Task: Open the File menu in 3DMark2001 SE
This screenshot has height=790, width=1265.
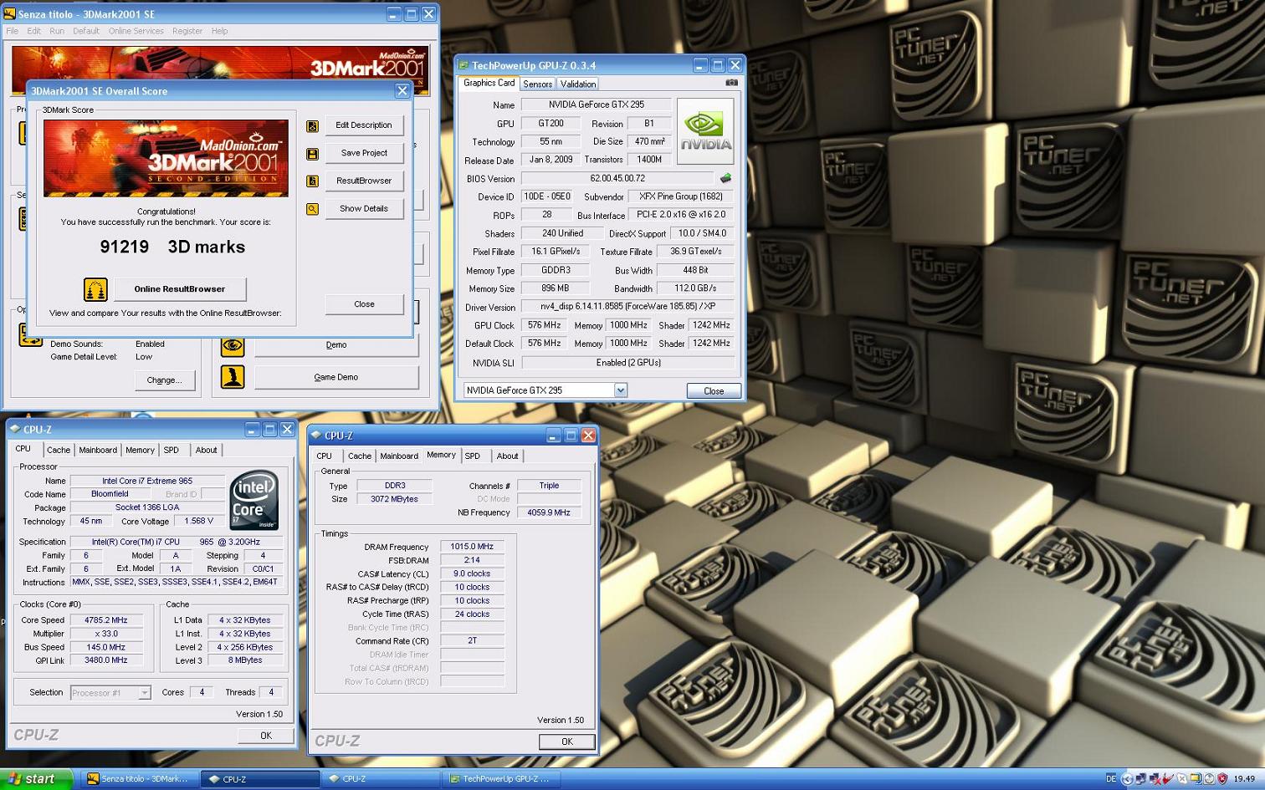Action: (x=13, y=31)
